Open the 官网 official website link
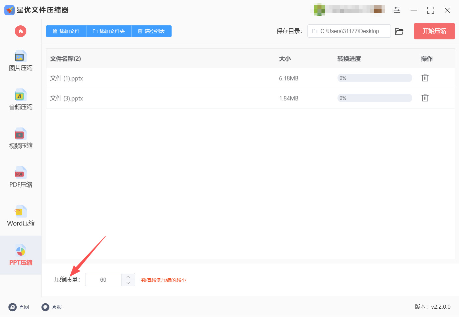This screenshot has height=317, width=459. click(x=19, y=307)
